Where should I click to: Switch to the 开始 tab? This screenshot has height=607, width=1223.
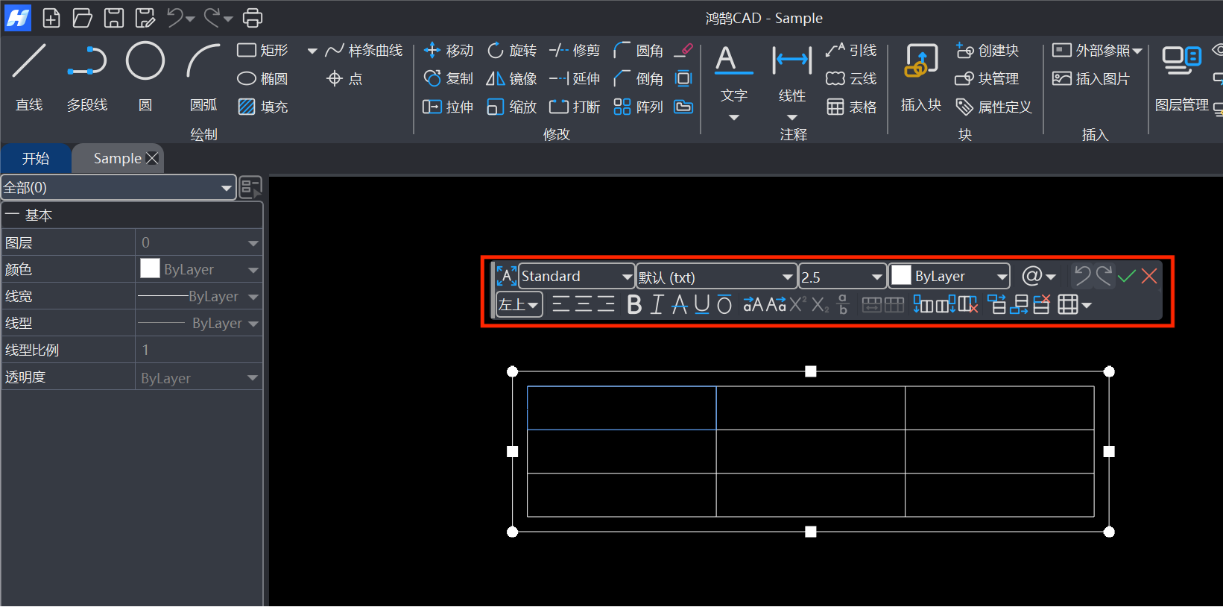(36, 159)
